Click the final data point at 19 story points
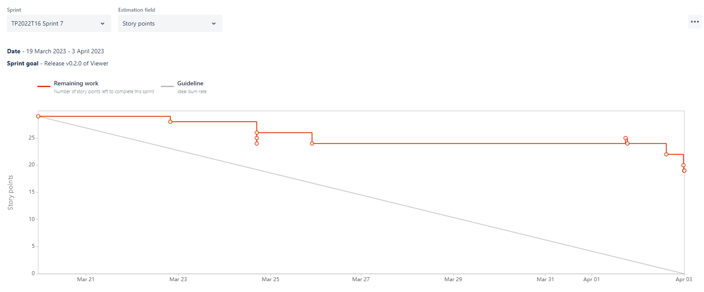The height and width of the screenshot is (292, 704). (x=684, y=171)
